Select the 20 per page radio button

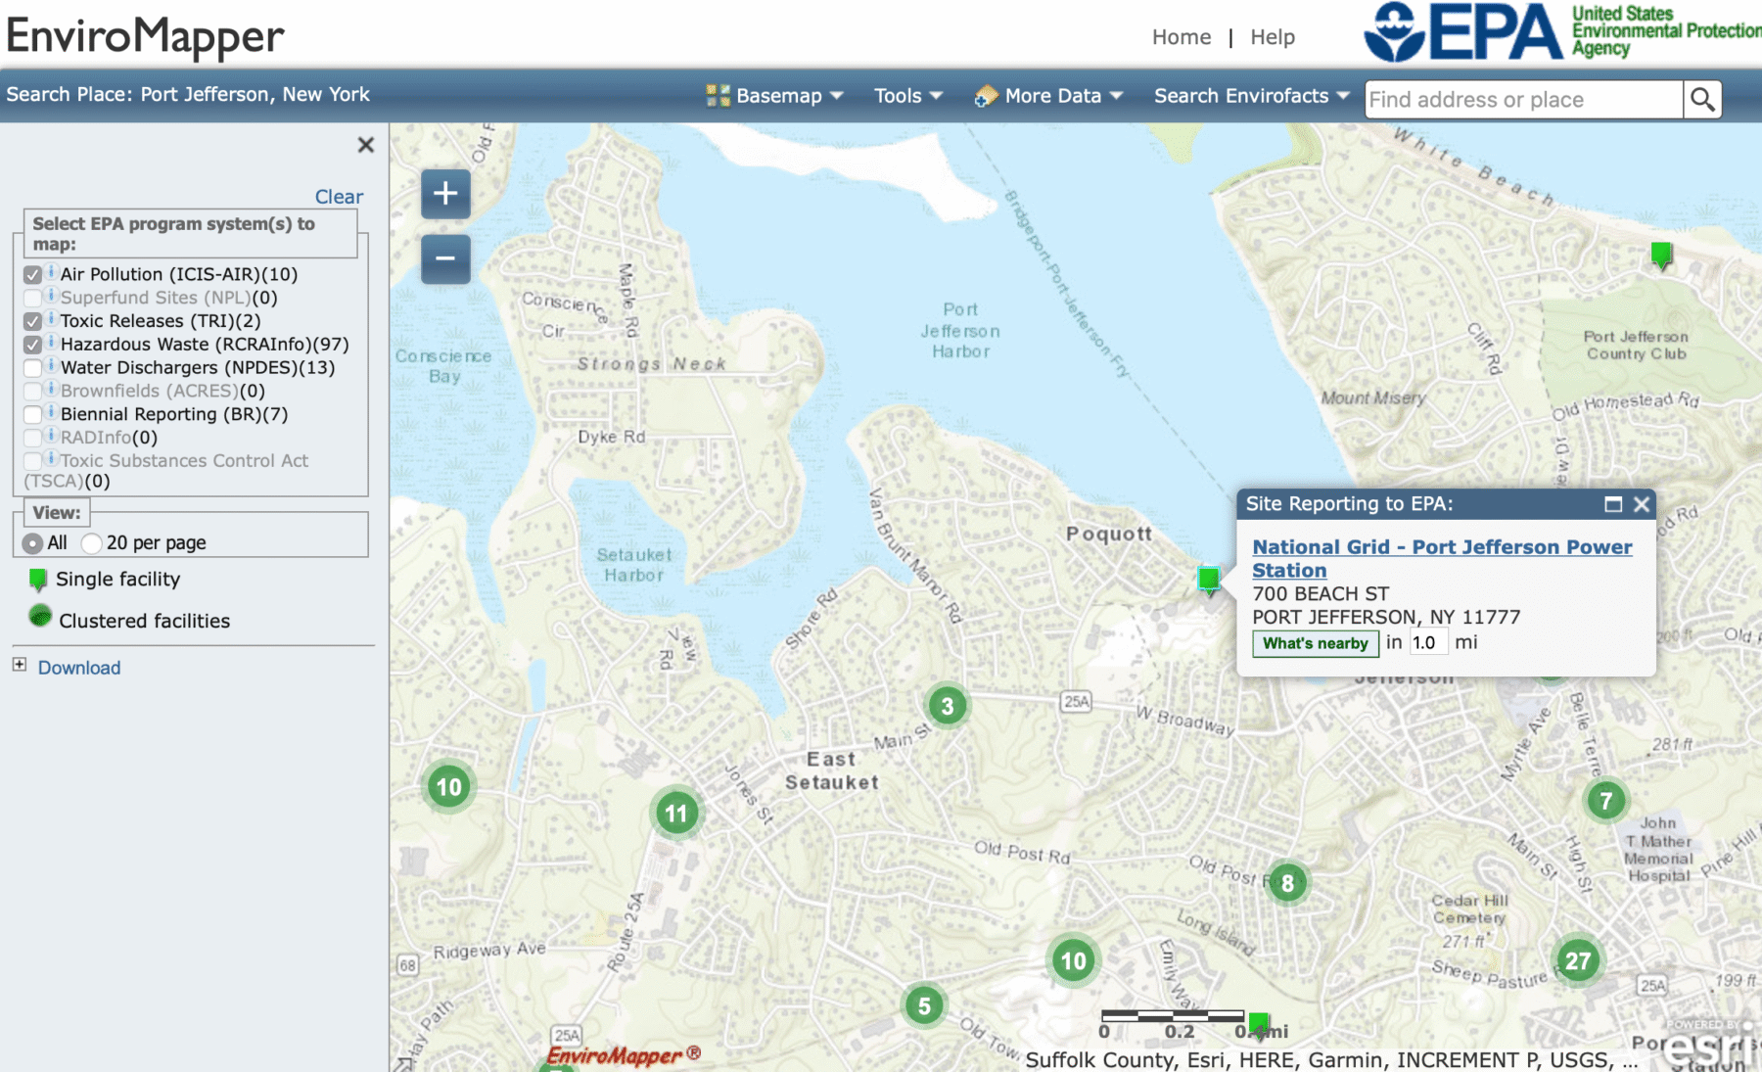pyautogui.click(x=92, y=543)
